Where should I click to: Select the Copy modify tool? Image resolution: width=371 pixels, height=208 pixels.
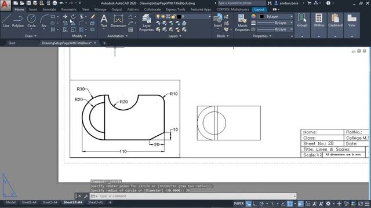coord(65,23)
